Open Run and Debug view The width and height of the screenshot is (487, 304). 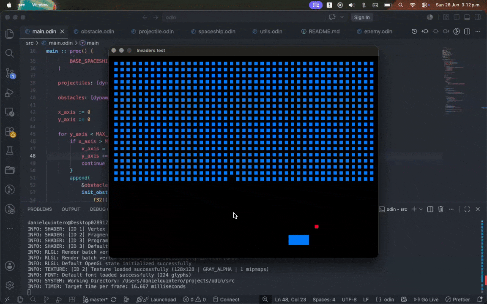tap(10, 93)
